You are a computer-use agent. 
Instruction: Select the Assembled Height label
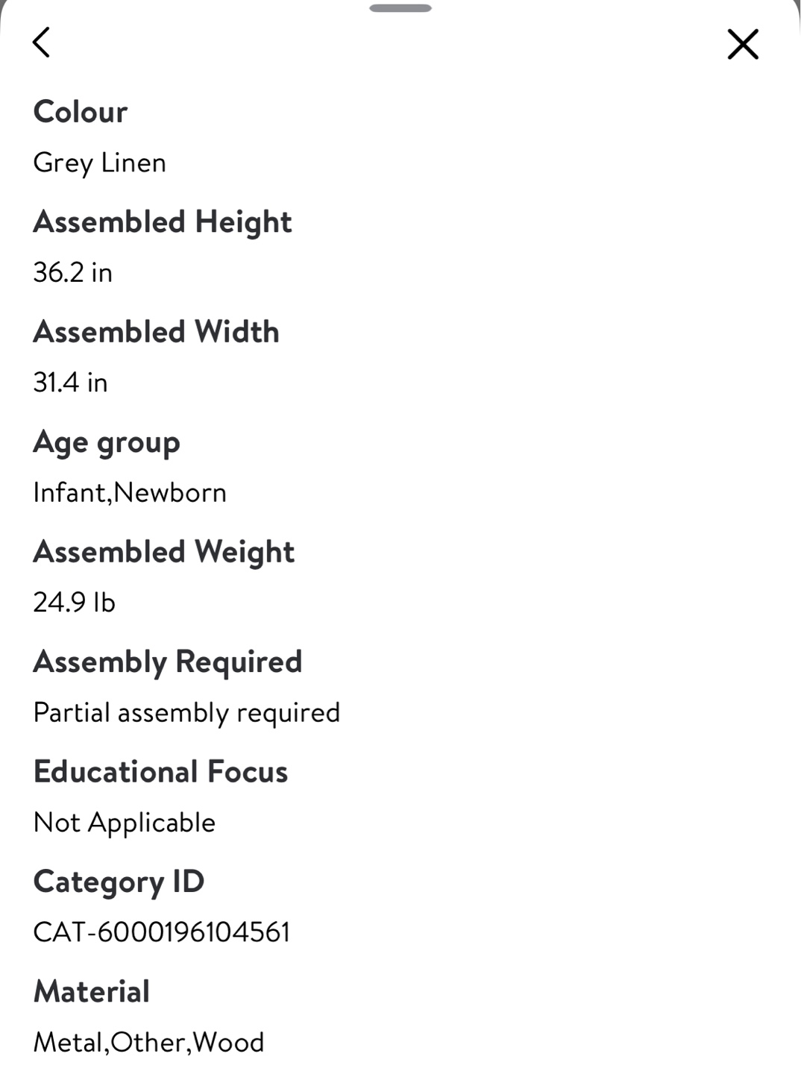(x=163, y=222)
